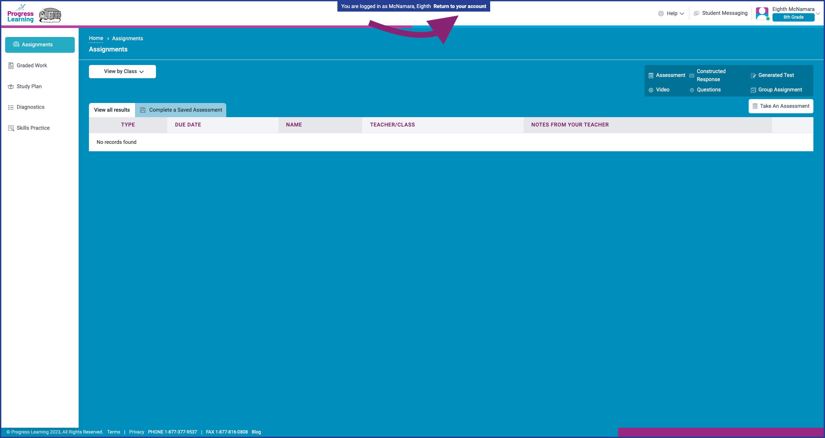Click the Graded Work document icon
Screen dimensions: 825x438
[x=11, y=66]
